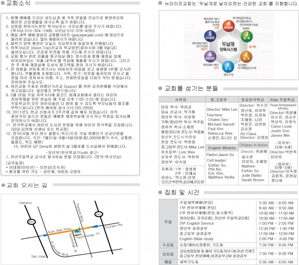Click the S.Grimmer Blvd. road label
Image resolution: width=299 pixels, height=265 pixels.
pyautogui.click(x=60, y=249)
